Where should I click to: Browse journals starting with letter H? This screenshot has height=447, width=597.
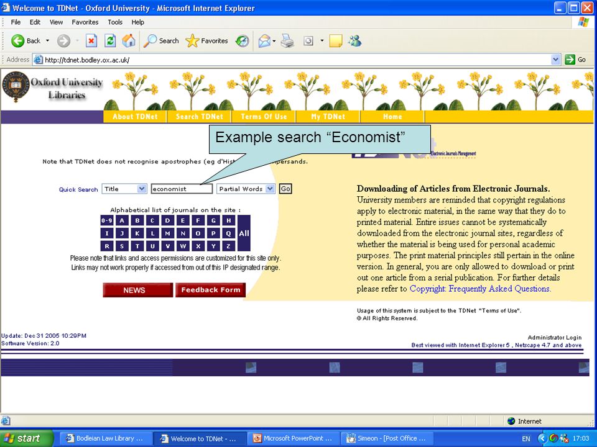[x=228, y=220]
